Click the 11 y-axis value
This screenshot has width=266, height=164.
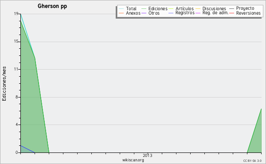16,69
